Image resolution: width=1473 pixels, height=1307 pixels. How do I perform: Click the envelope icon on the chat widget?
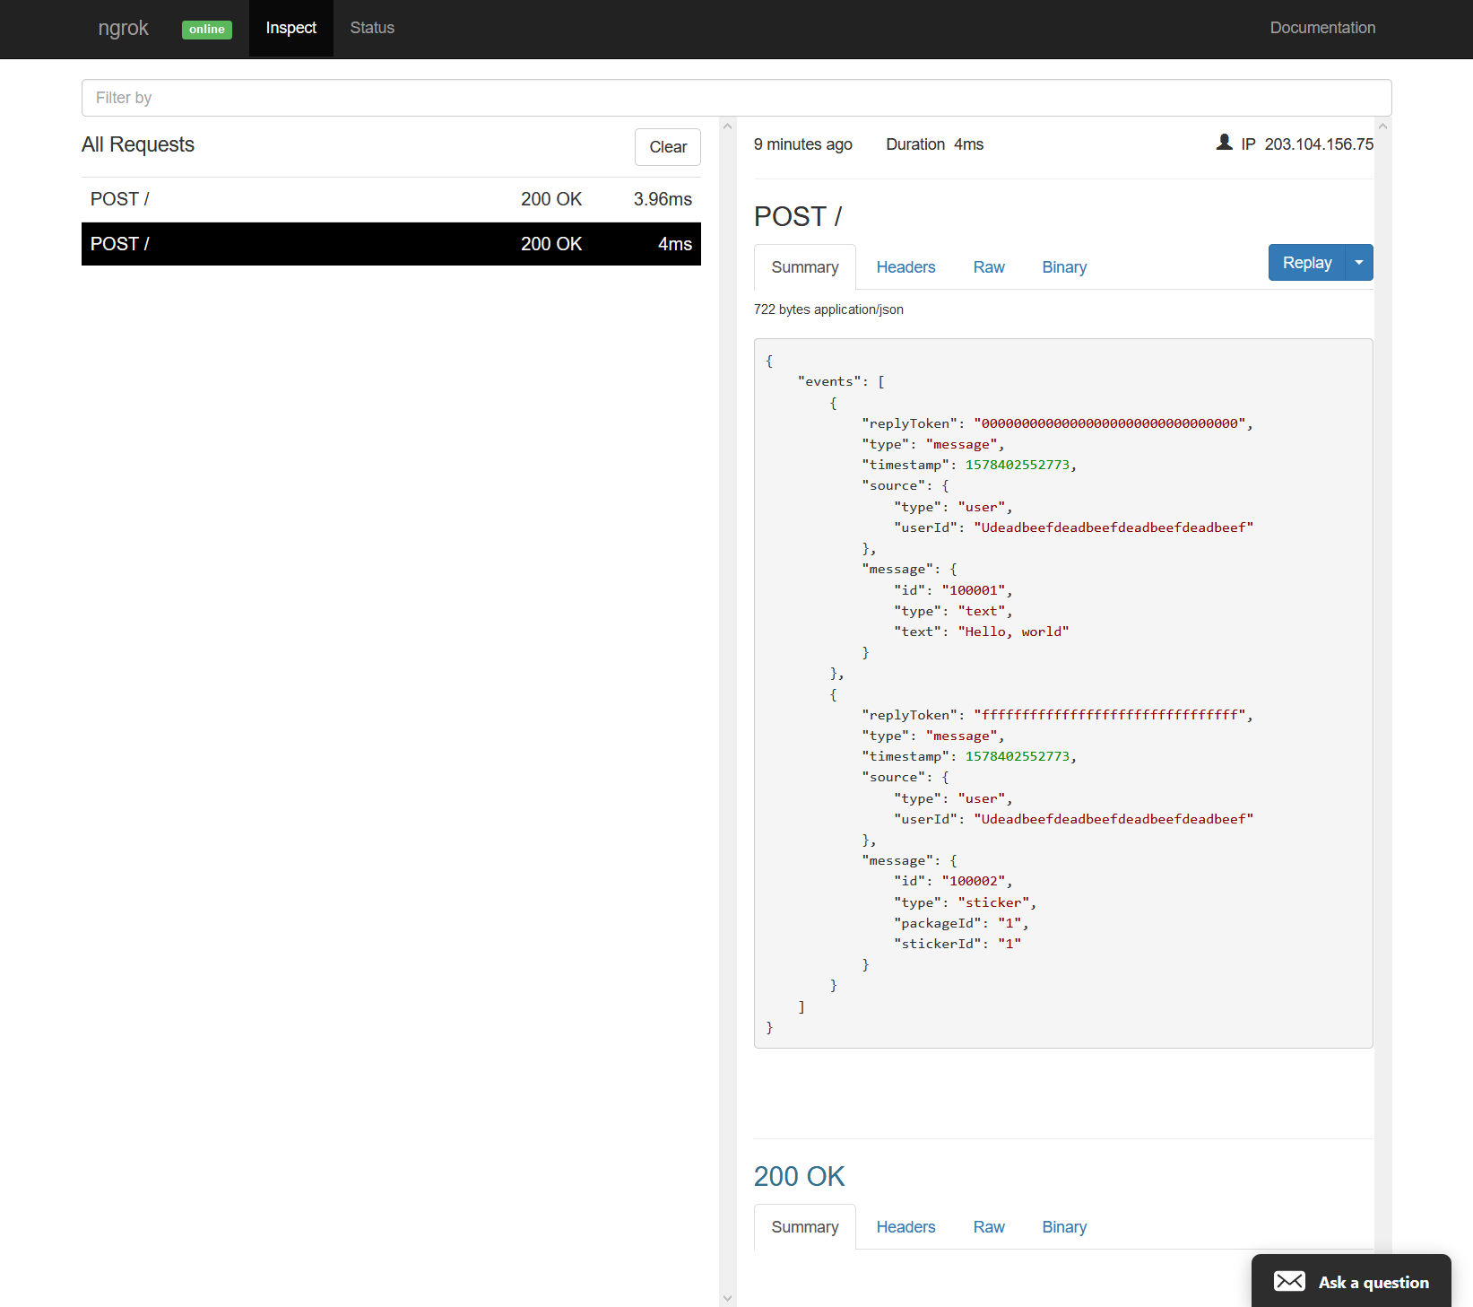tap(1290, 1281)
